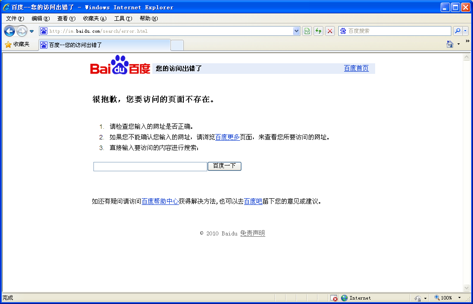The image size is (473, 304).
Task: Click the 您的访问出错了 header text
Action: (x=178, y=69)
